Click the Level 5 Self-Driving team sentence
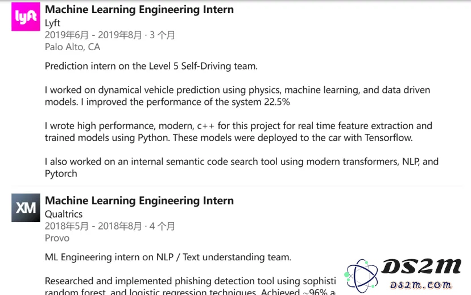The width and height of the screenshot is (471, 295). 151,66
